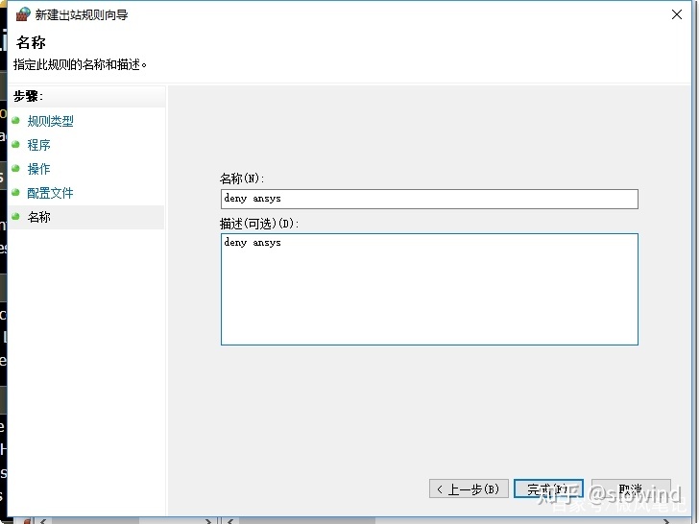Close the new outbound rule wizard
Screen dimensions: 699x524
click(x=676, y=14)
